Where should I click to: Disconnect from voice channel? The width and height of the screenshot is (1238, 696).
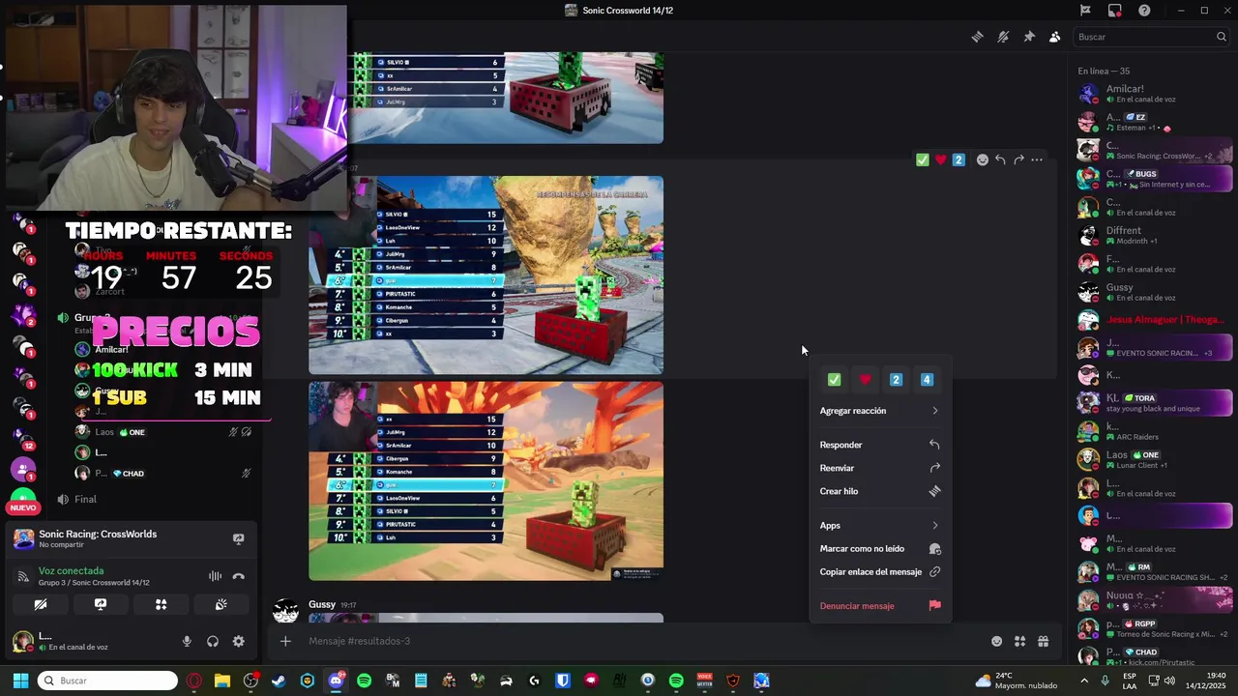[239, 576]
